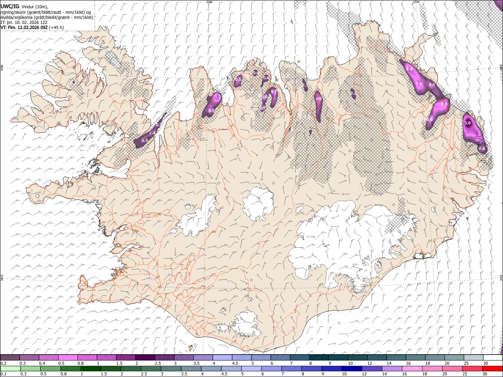
Task: Click the "20W" longitude label at the top
Action: click(x=209, y=2)
